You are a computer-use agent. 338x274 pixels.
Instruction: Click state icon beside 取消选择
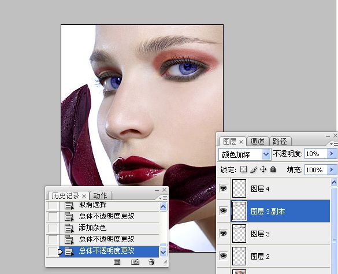(69, 205)
